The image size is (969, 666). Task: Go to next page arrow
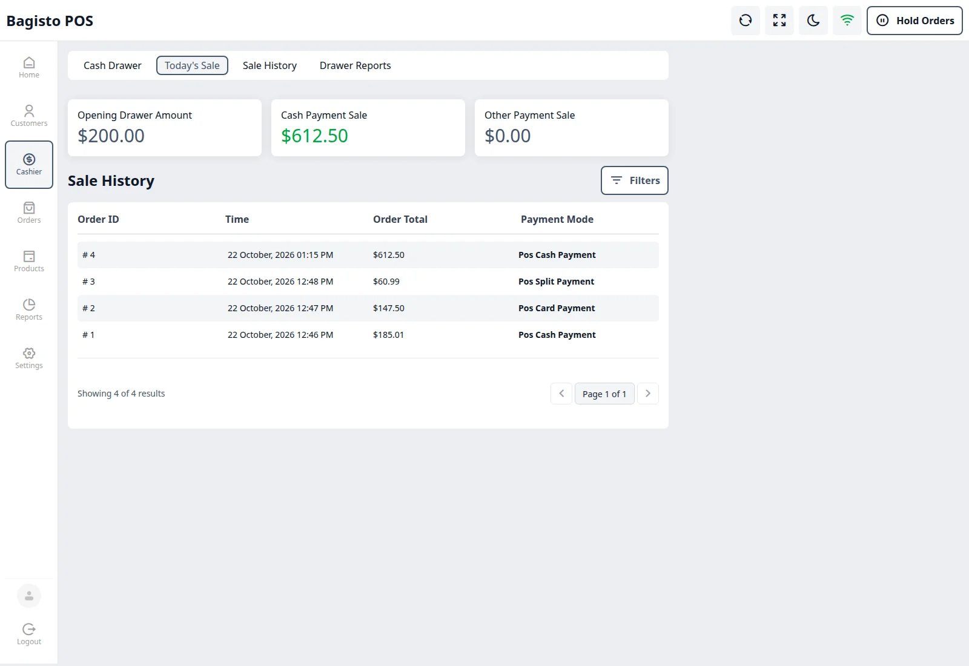click(x=648, y=394)
